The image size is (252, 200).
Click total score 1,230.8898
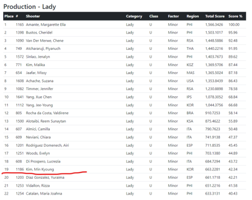(214, 89)
